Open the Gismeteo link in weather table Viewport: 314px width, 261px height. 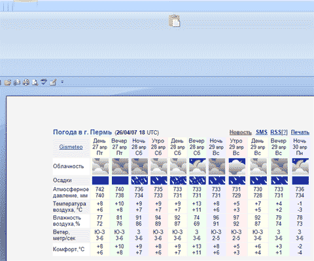(71, 147)
